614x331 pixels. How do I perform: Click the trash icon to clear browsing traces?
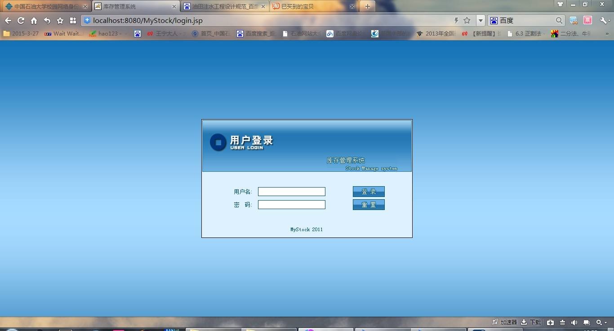point(562,322)
